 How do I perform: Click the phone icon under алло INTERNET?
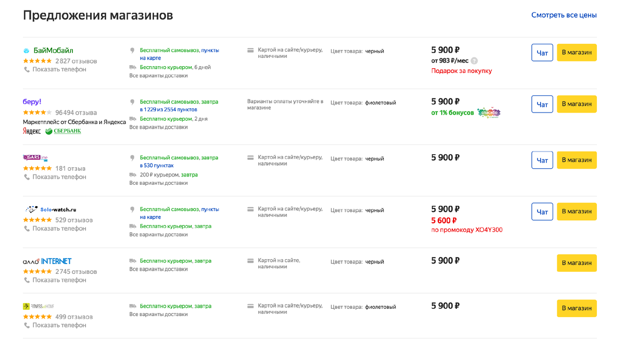pyautogui.click(x=27, y=280)
